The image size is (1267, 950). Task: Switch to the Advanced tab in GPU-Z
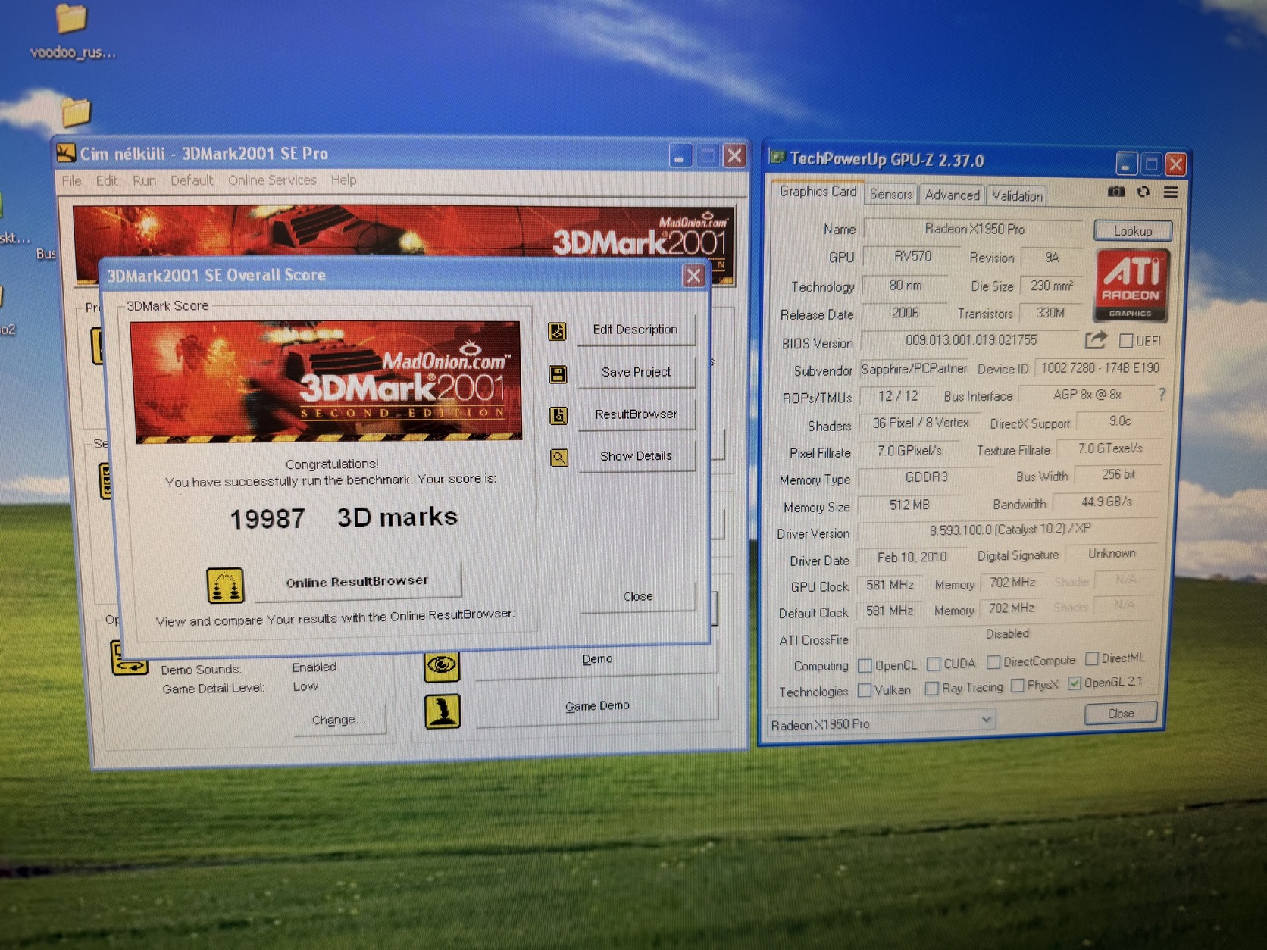pos(952,195)
